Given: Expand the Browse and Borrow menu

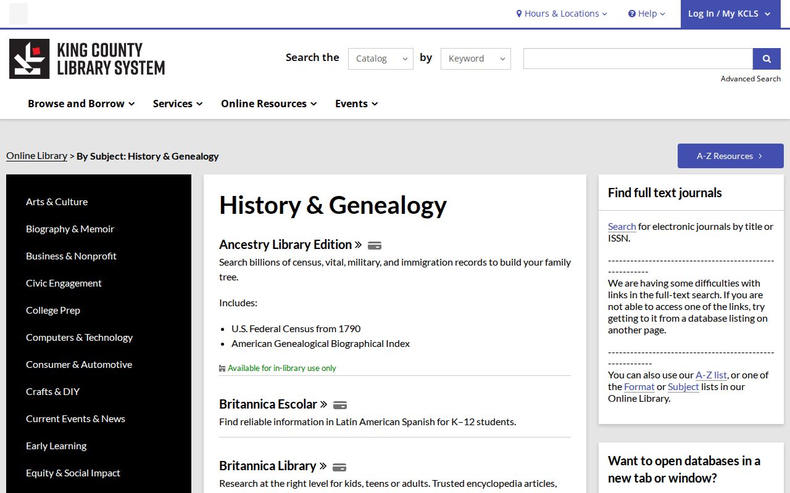Looking at the screenshot, I should 81,104.
